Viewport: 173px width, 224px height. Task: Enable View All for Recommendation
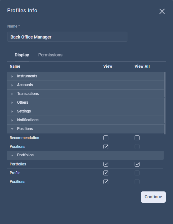pos(137,138)
